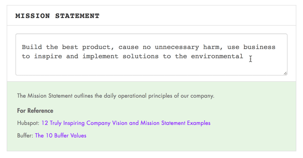Viewport: 303px width, 158px height.
Task: Place cursor on word 'harm,'
Action: pos(213,47)
